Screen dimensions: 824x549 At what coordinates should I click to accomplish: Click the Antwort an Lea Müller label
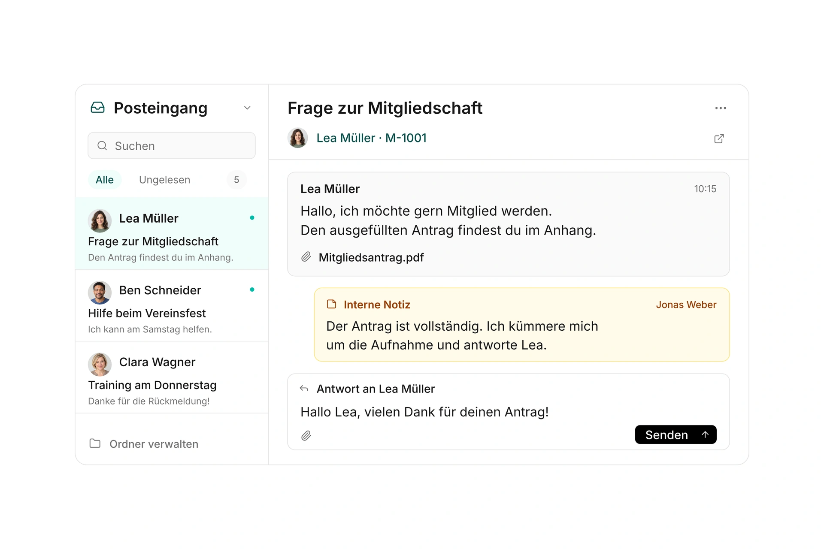pos(376,389)
